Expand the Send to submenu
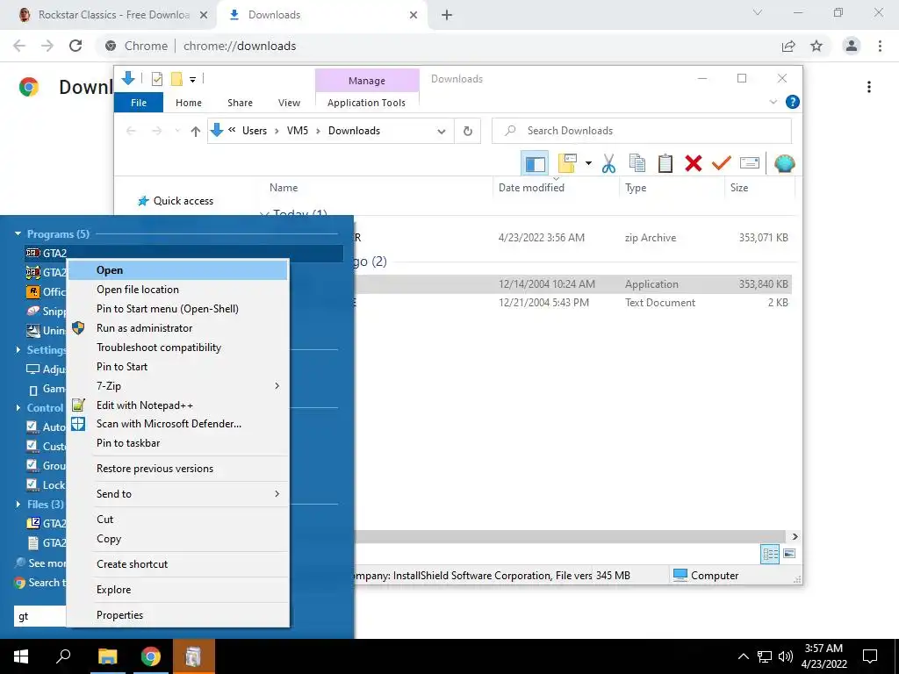899x674 pixels. pos(177,493)
